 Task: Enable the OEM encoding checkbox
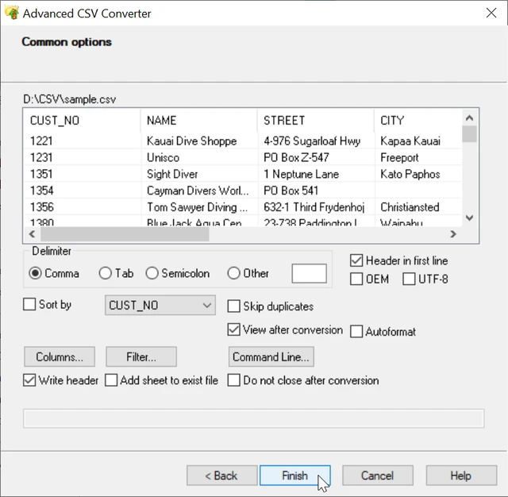click(x=356, y=279)
